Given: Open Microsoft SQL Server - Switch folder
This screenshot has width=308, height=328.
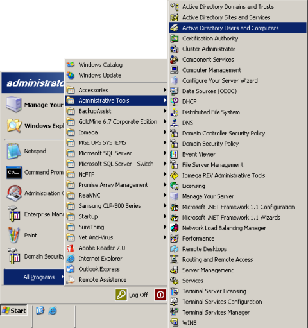Looking at the screenshot, I should coord(116,164).
